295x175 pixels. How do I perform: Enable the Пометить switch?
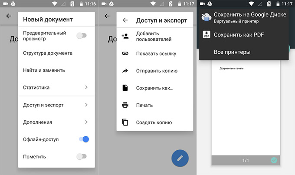(82, 156)
